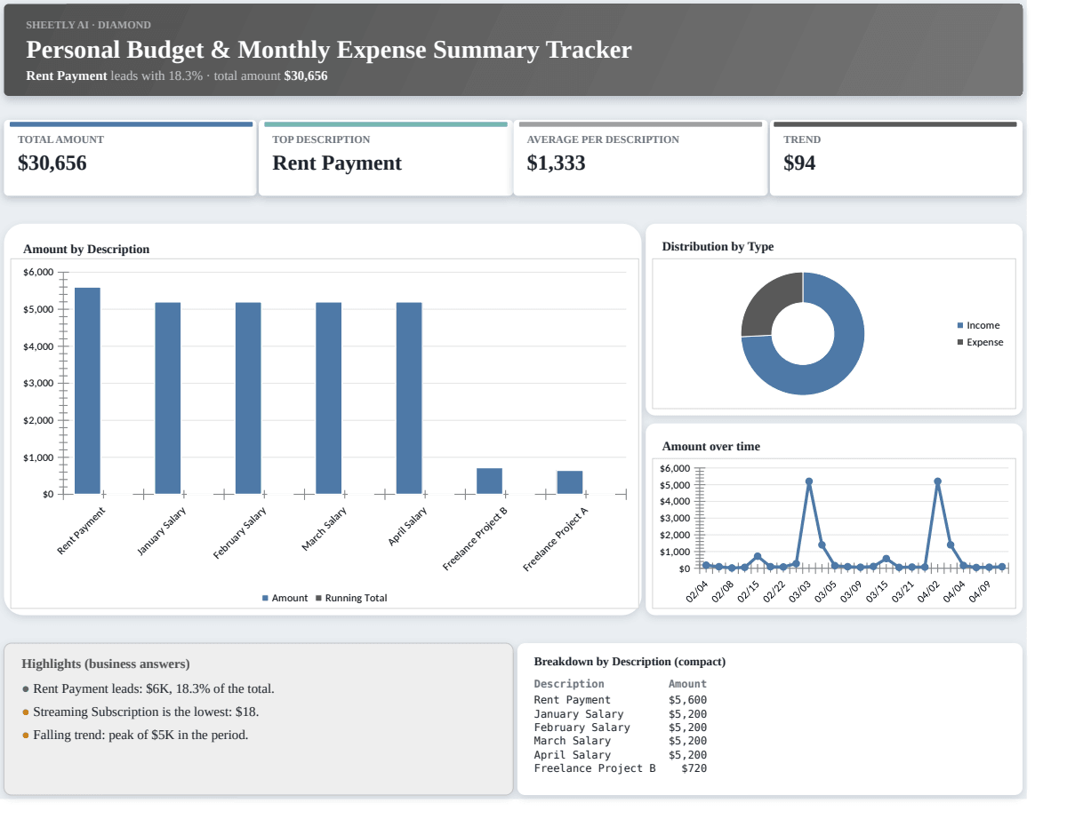Click the Income legend swatch
1091x819 pixels.
[x=960, y=325]
